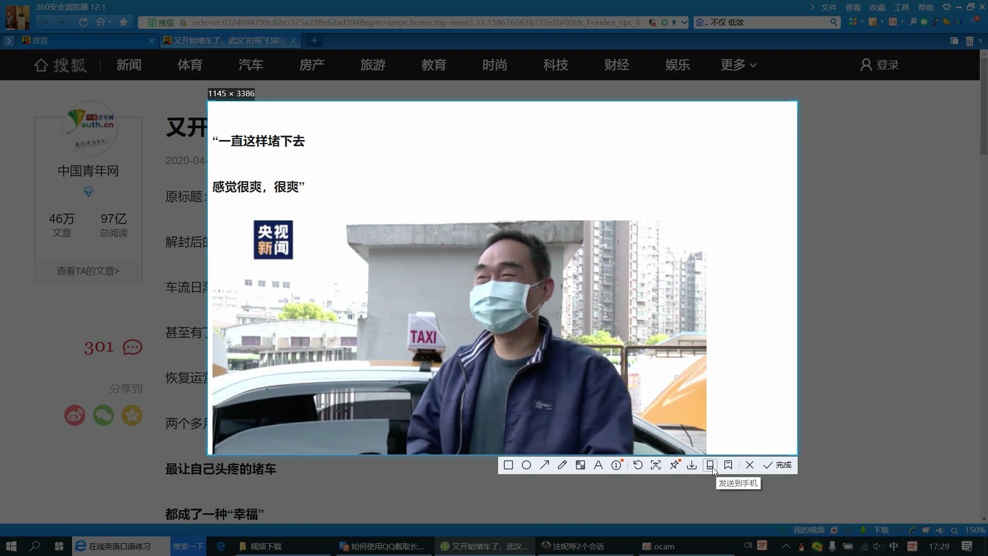The height and width of the screenshot is (556, 988).
Task: Open the 科技 channel
Action: pyautogui.click(x=556, y=65)
